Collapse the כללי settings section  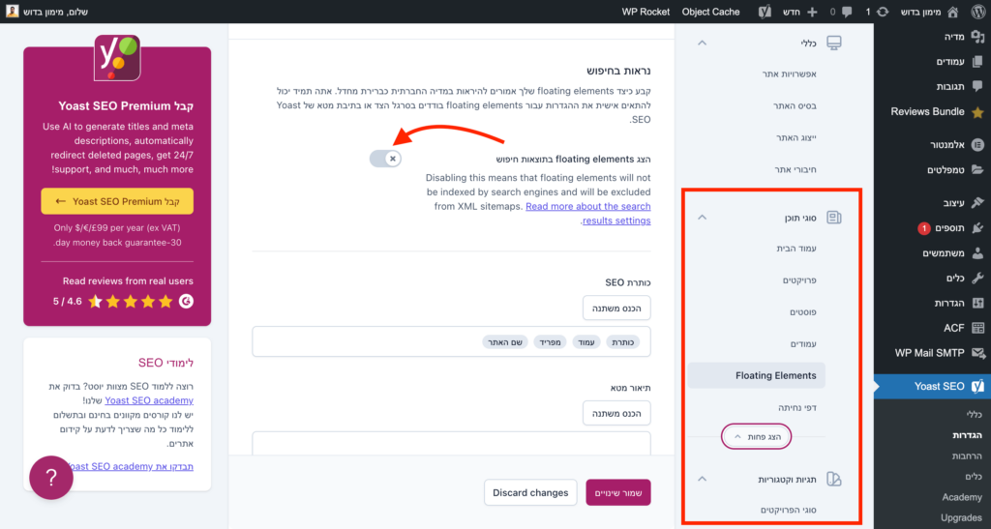point(703,43)
